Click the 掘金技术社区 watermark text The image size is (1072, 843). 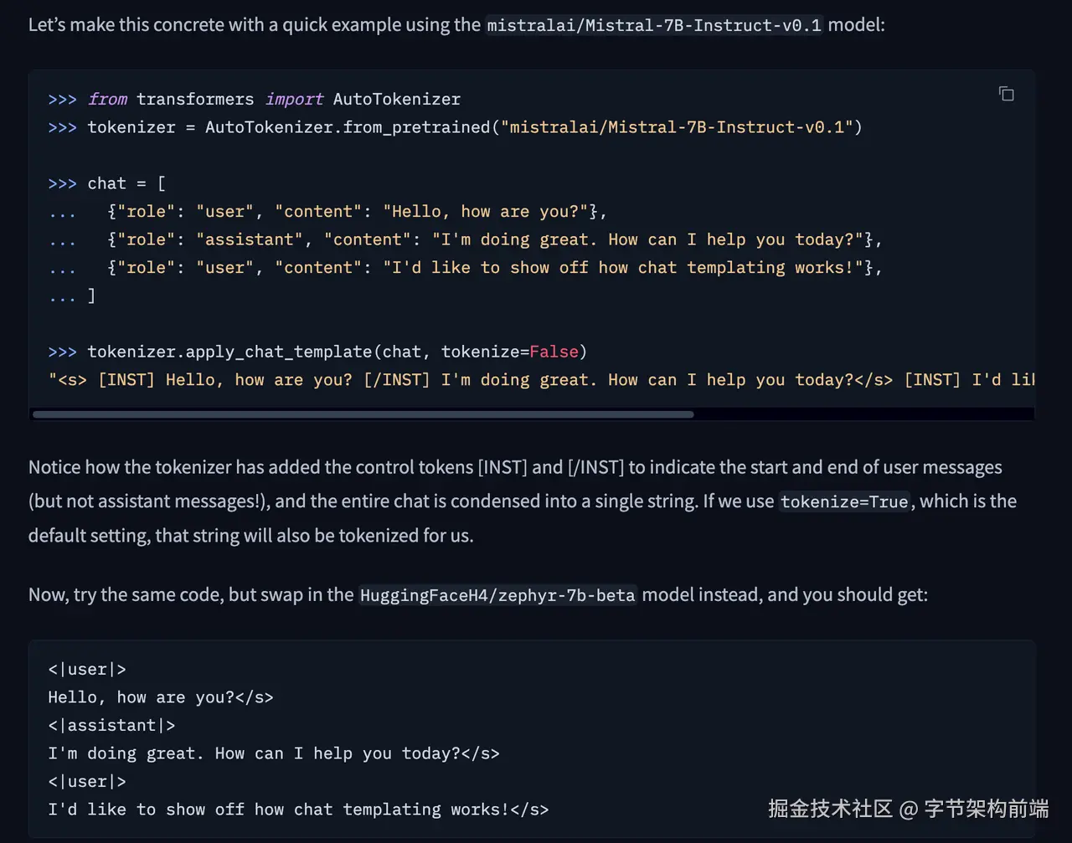click(x=830, y=809)
